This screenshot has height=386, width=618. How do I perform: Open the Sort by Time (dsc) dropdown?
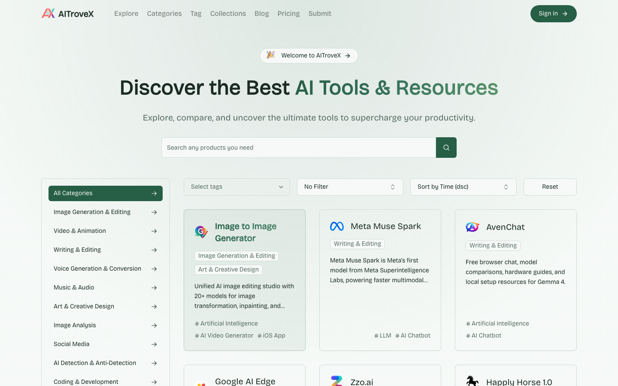(x=463, y=187)
